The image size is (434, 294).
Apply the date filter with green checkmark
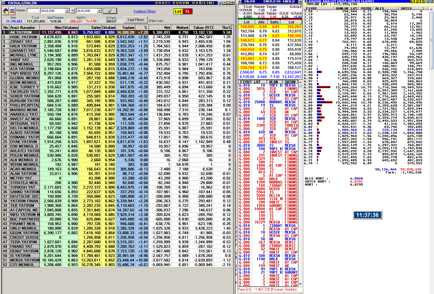[110, 11]
